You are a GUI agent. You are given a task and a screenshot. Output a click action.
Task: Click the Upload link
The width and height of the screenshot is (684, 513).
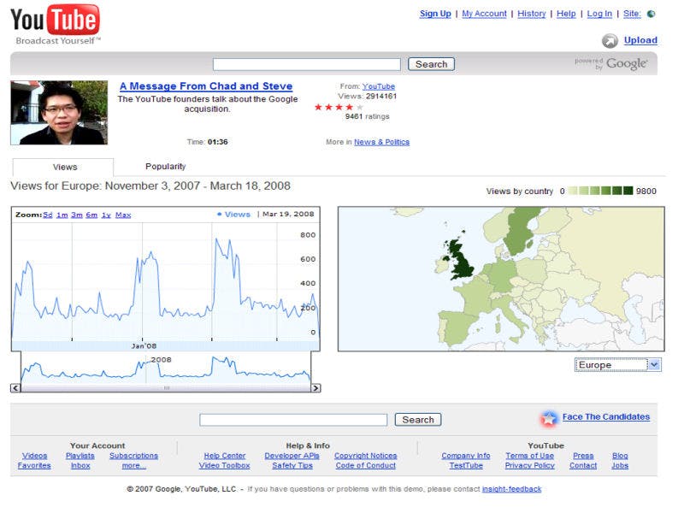coord(640,40)
